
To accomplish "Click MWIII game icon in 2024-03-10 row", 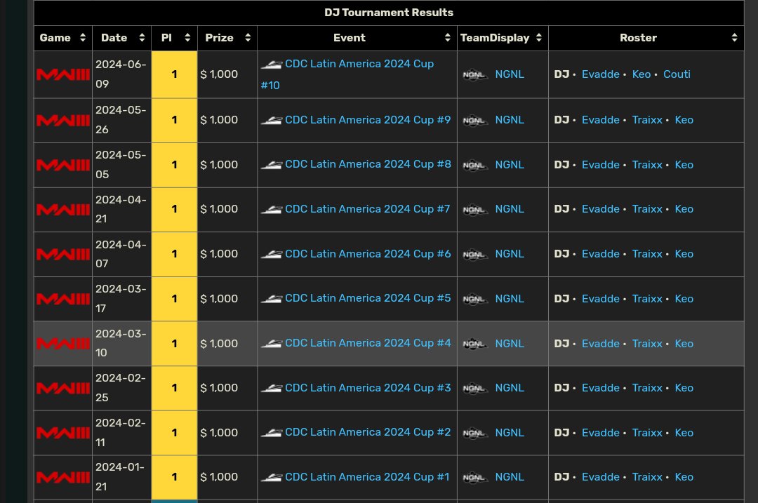I will (63, 344).
